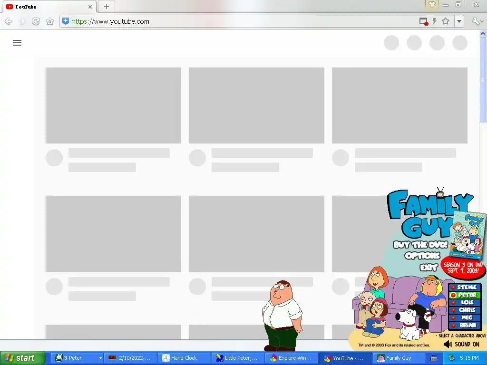
Task: Select the Meg character option
Action: pyautogui.click(x=465, y=317)
